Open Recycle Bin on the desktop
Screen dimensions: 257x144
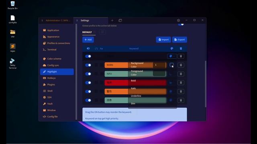12,5
